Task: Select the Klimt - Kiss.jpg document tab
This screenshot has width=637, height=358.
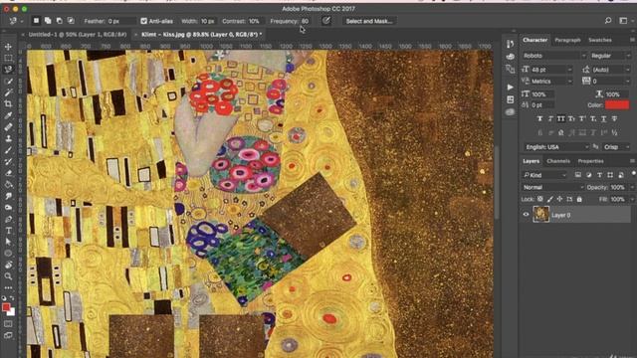Action: [x=201, y=35]
